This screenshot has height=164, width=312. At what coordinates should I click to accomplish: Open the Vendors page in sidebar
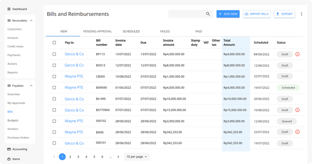click(13, 129)
